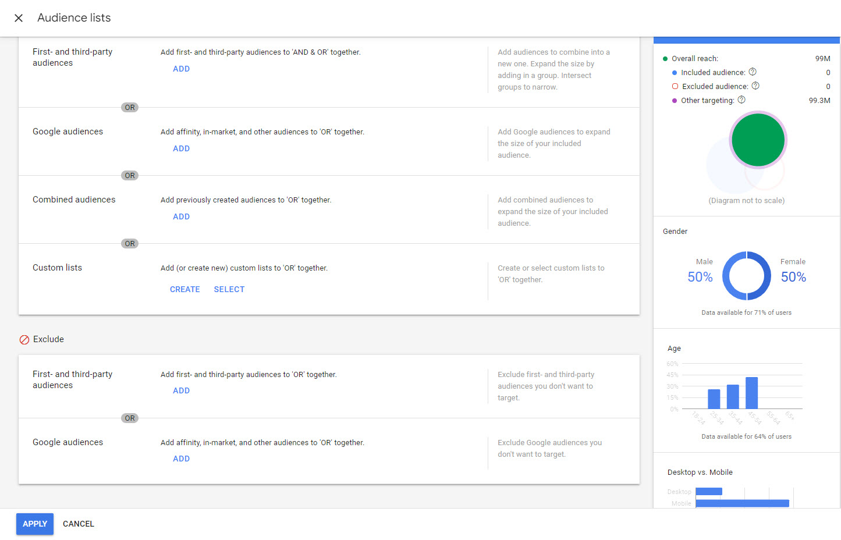The image size is (841, 540).
Task: Add Google audiences to Exclude section
Action: pos(181,459)
